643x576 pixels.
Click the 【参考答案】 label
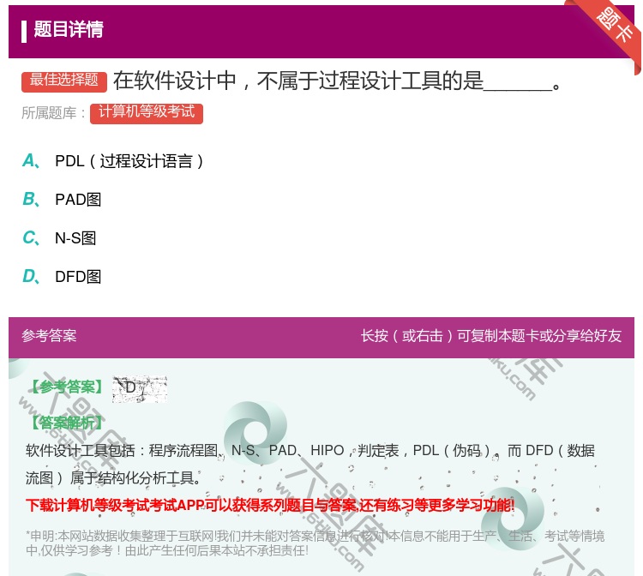pyautogui.click(x=67, y=387)
